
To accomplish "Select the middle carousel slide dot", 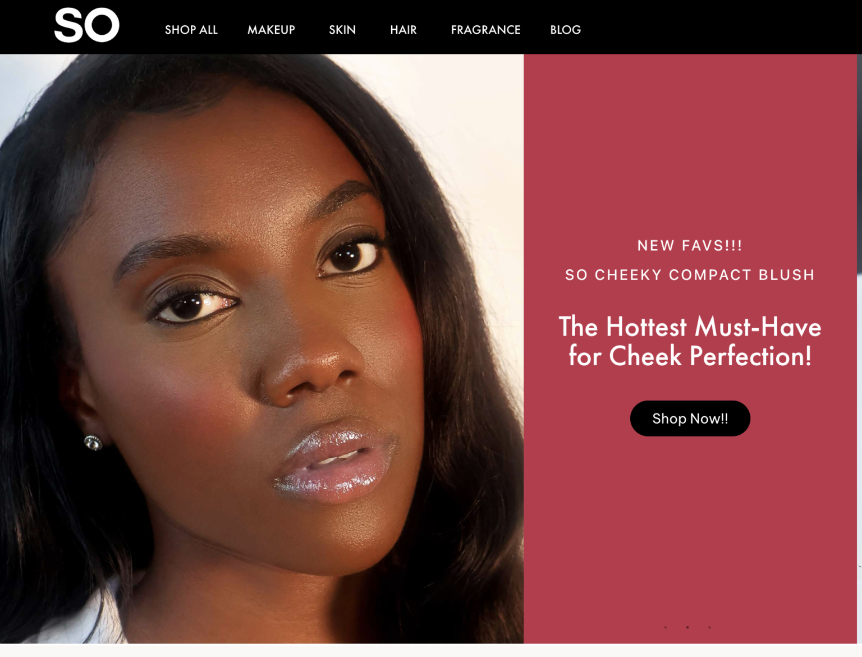I will coord(687,627).
